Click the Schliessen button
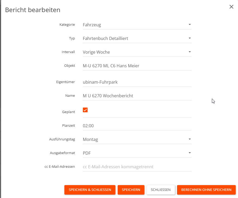Image resolution: width=238 pixels, height=198 pixels. tap(160, 190)
